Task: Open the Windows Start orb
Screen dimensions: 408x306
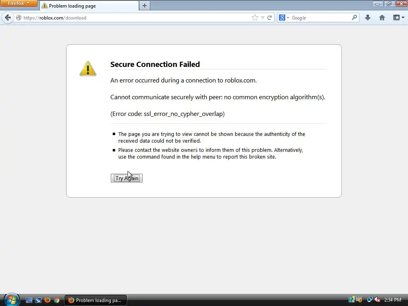Action: (x=12, y=300)
